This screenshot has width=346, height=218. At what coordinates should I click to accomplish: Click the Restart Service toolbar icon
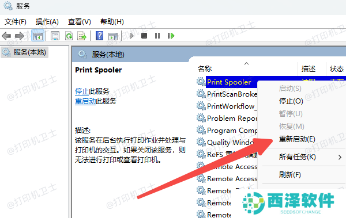[x=171, y=36]
